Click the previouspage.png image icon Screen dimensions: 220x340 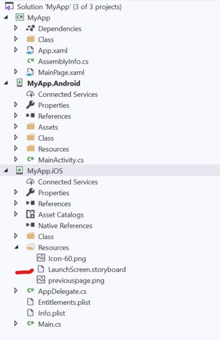tap(41, 280)
